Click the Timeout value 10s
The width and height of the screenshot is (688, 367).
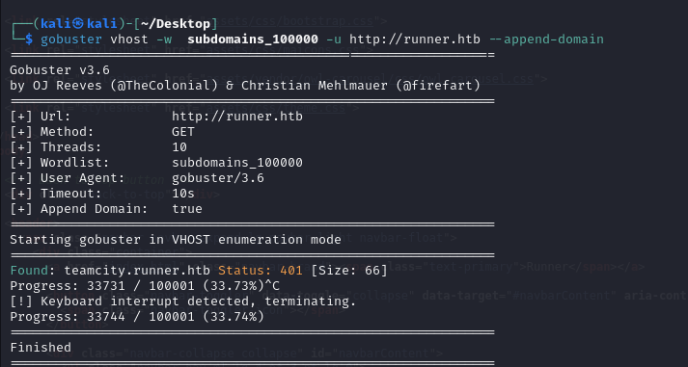(x=183, y=194)
